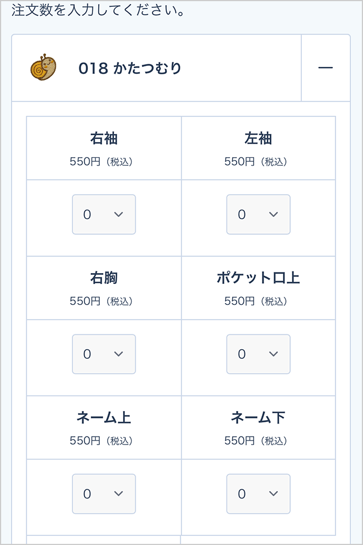Viewport: 363px width, 545px height.
Task: Open the ネーム上 quantity dropdown
Action: [x=104, y=494]
